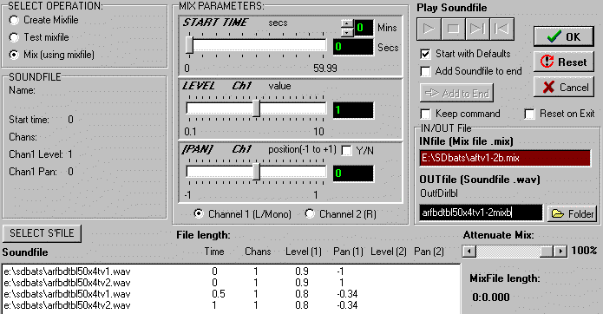
Task: Click Attenuate Mix left scroll arrow
Action: coord(469,252)
